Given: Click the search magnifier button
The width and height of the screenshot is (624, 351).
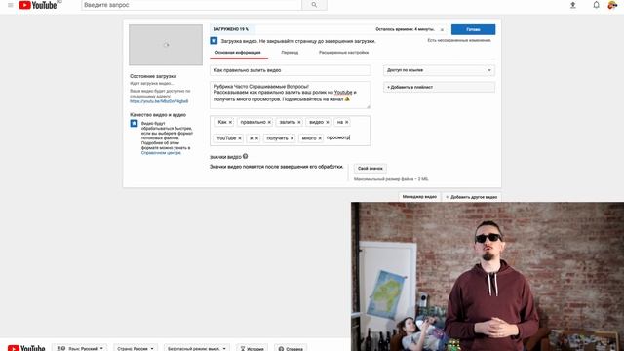Looking at the screenshot, I should pyautogui.click(x=314, y=5).
